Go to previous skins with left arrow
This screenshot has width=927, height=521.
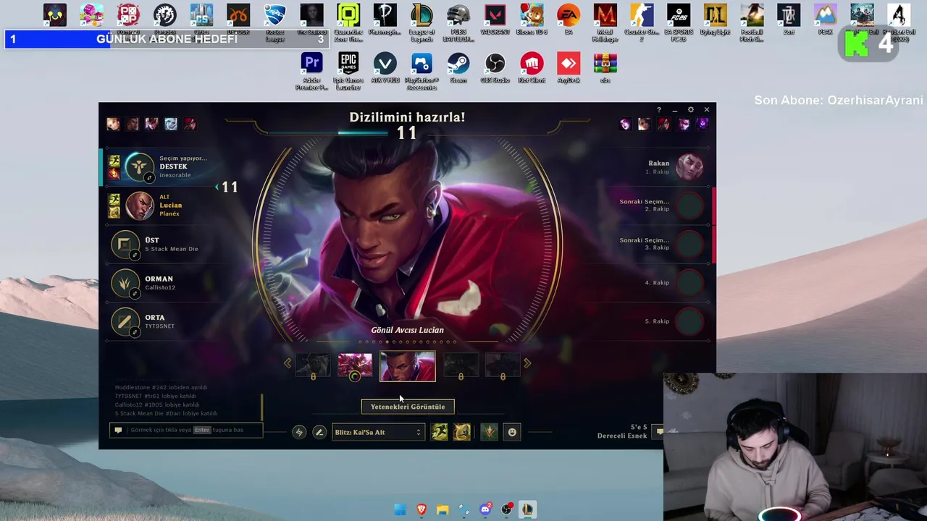point(288,363)
